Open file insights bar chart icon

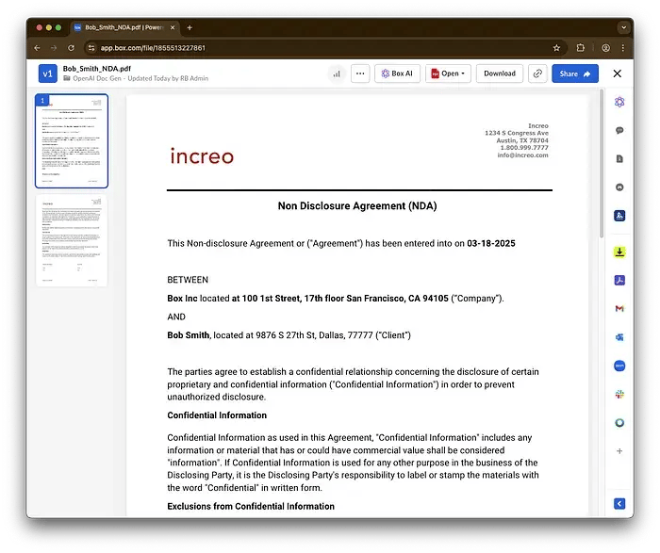click(x=337, y=73)
